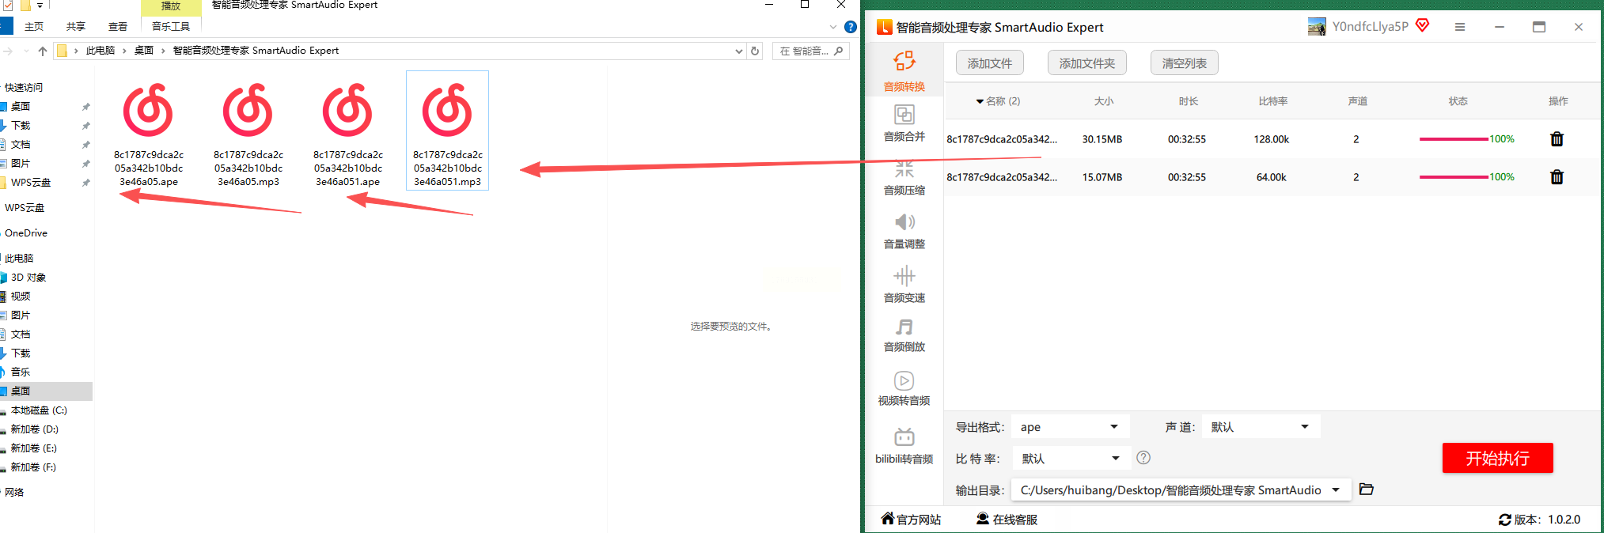This screenshot has height=533, width=1604.
Task: Open 下载 in quick access
Action: click(x=21, y=126)
